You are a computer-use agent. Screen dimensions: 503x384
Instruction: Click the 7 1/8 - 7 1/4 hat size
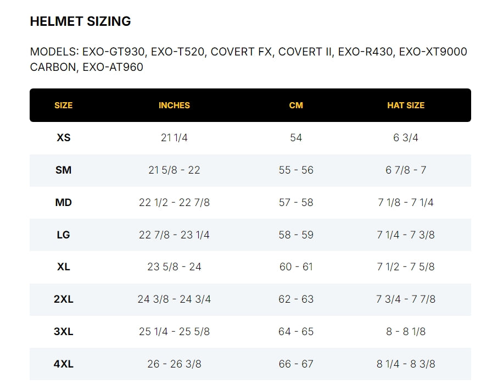pos(406,202)
